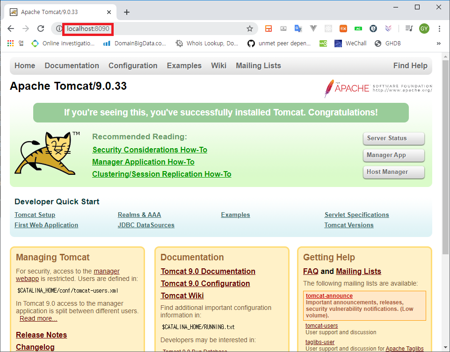Open Manager Application How-To link

pos(143,162)
